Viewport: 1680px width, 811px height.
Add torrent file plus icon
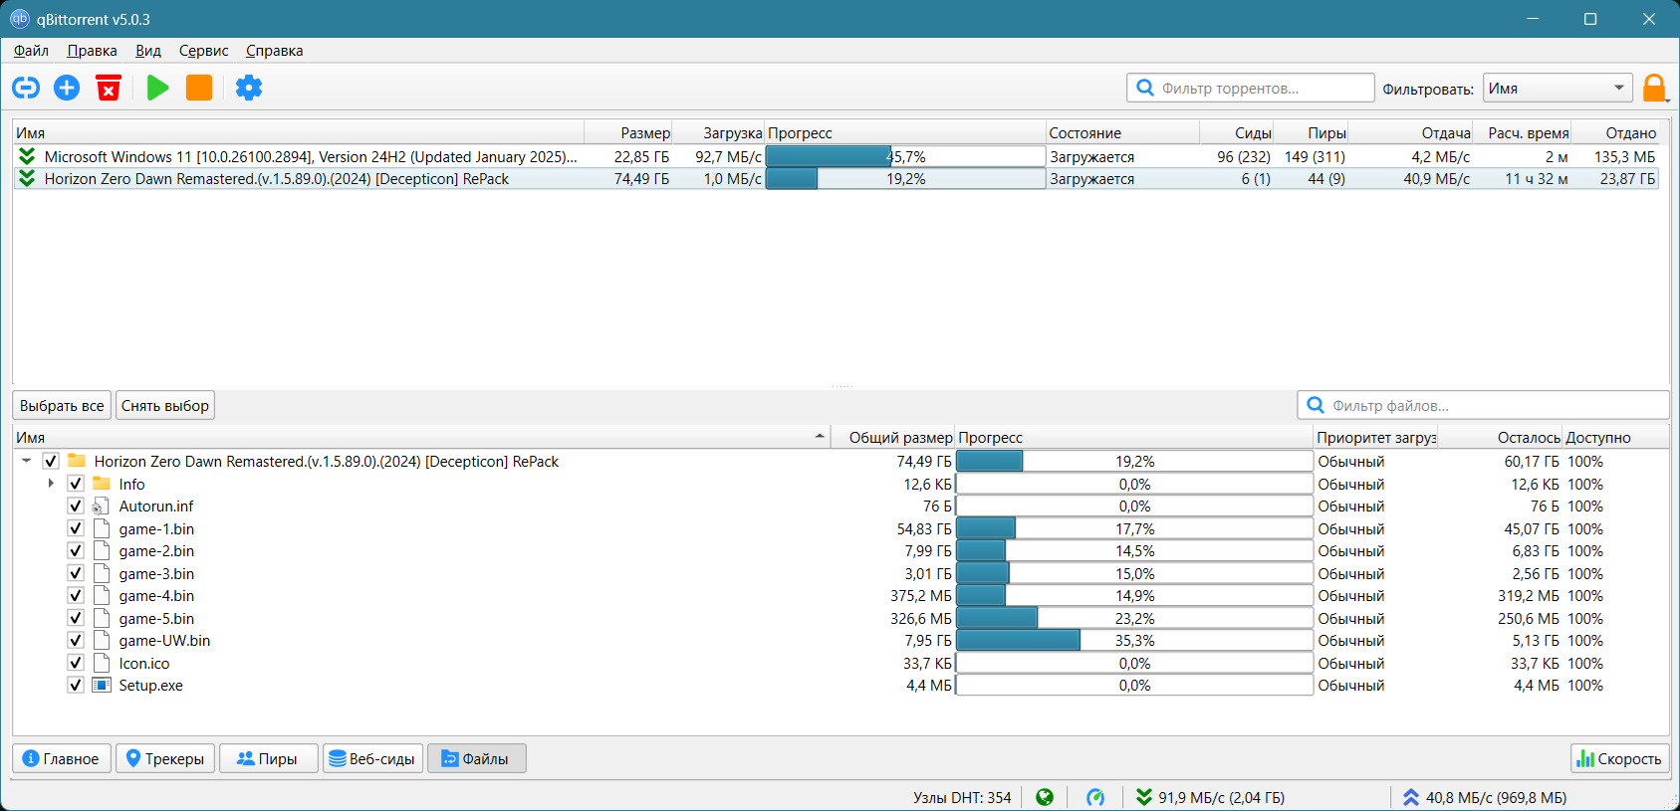point(67,88)
